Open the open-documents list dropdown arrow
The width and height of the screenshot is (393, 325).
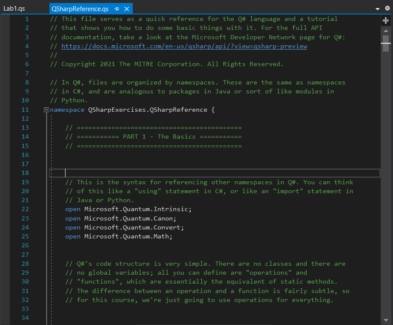click(377, 9)
